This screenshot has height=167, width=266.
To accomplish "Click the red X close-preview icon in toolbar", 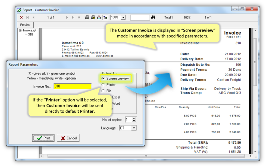I will (21, 17).
